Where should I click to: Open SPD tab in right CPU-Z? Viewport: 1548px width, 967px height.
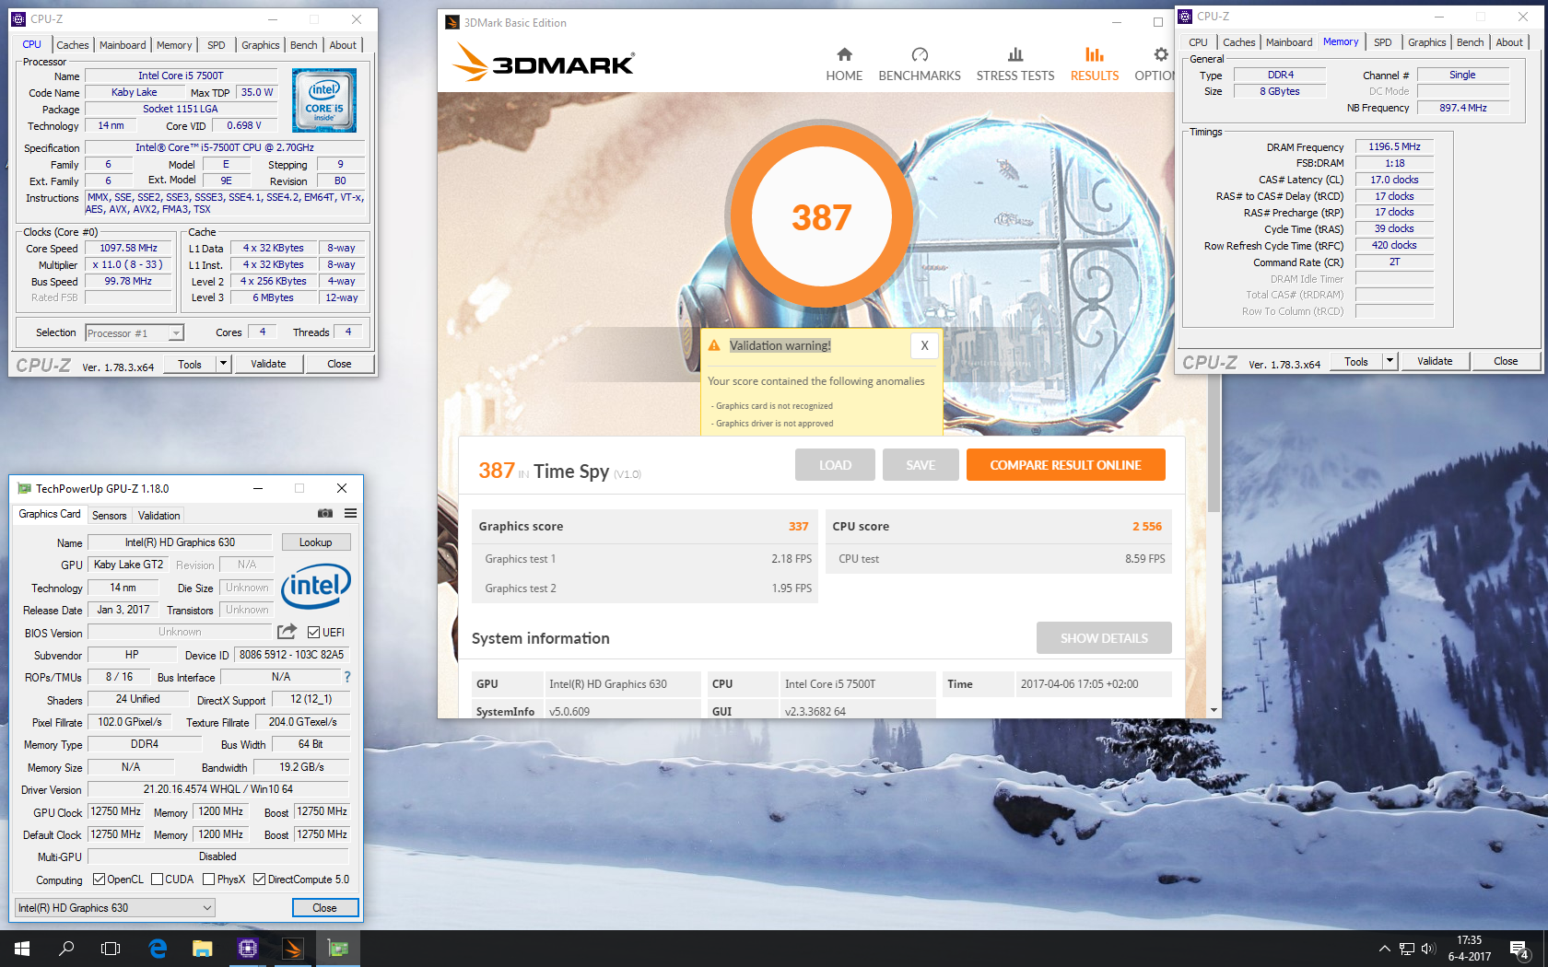pyautogui.click(x=1382, y=42)
